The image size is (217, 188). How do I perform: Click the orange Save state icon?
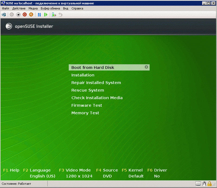tap(31, 15)
